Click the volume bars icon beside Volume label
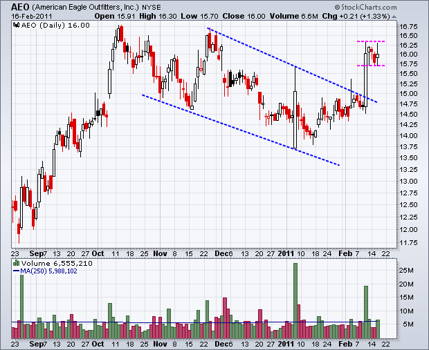429x350 pixels. coord(16,263)
